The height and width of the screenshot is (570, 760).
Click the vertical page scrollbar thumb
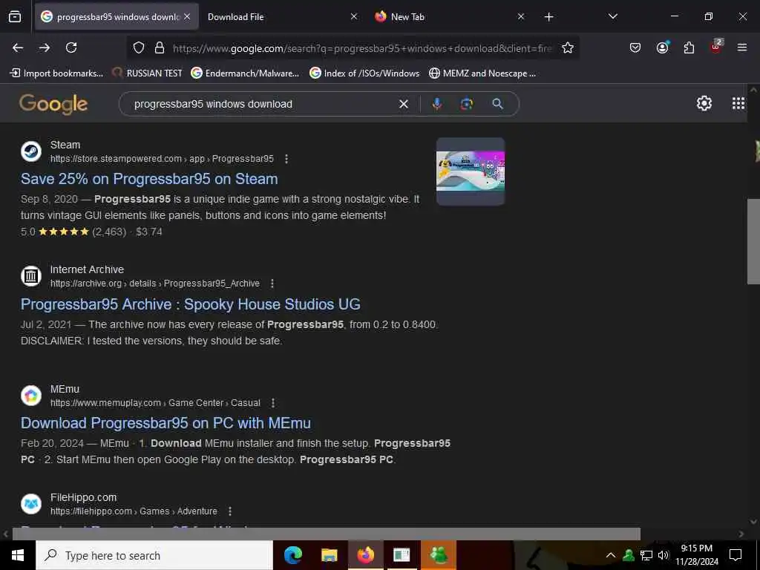pos(753,241)
